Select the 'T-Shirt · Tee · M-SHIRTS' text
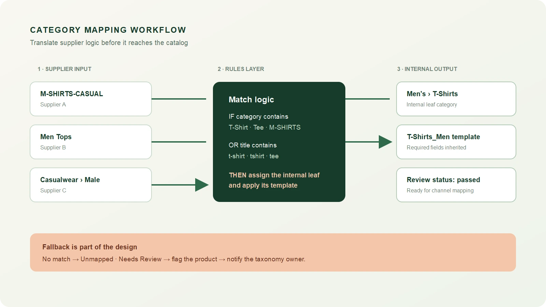 [x=264, y=128]
